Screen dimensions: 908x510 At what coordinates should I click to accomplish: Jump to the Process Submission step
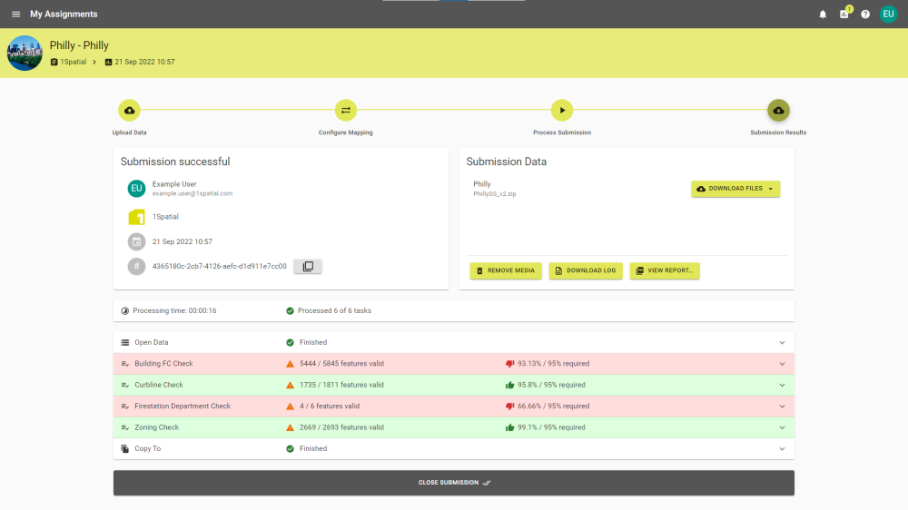pos(562,111)
